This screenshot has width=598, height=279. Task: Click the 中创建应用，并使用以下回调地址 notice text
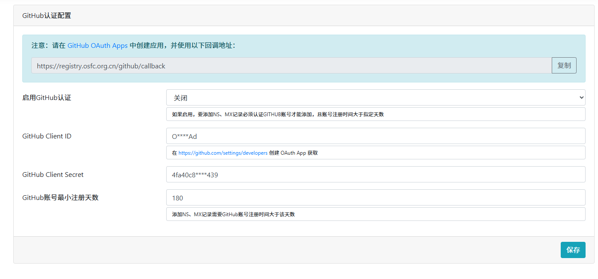point(182,45)
